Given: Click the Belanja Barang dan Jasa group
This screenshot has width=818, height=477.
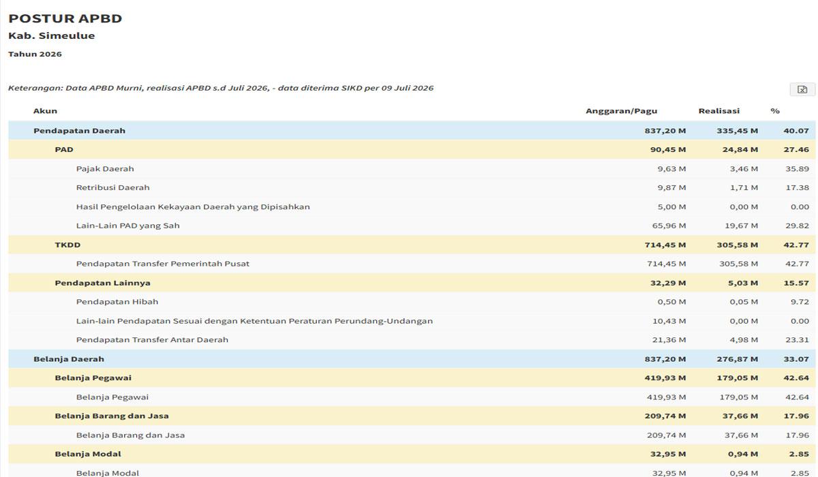Looking at the screenshot, I should [x=412, y=416].
